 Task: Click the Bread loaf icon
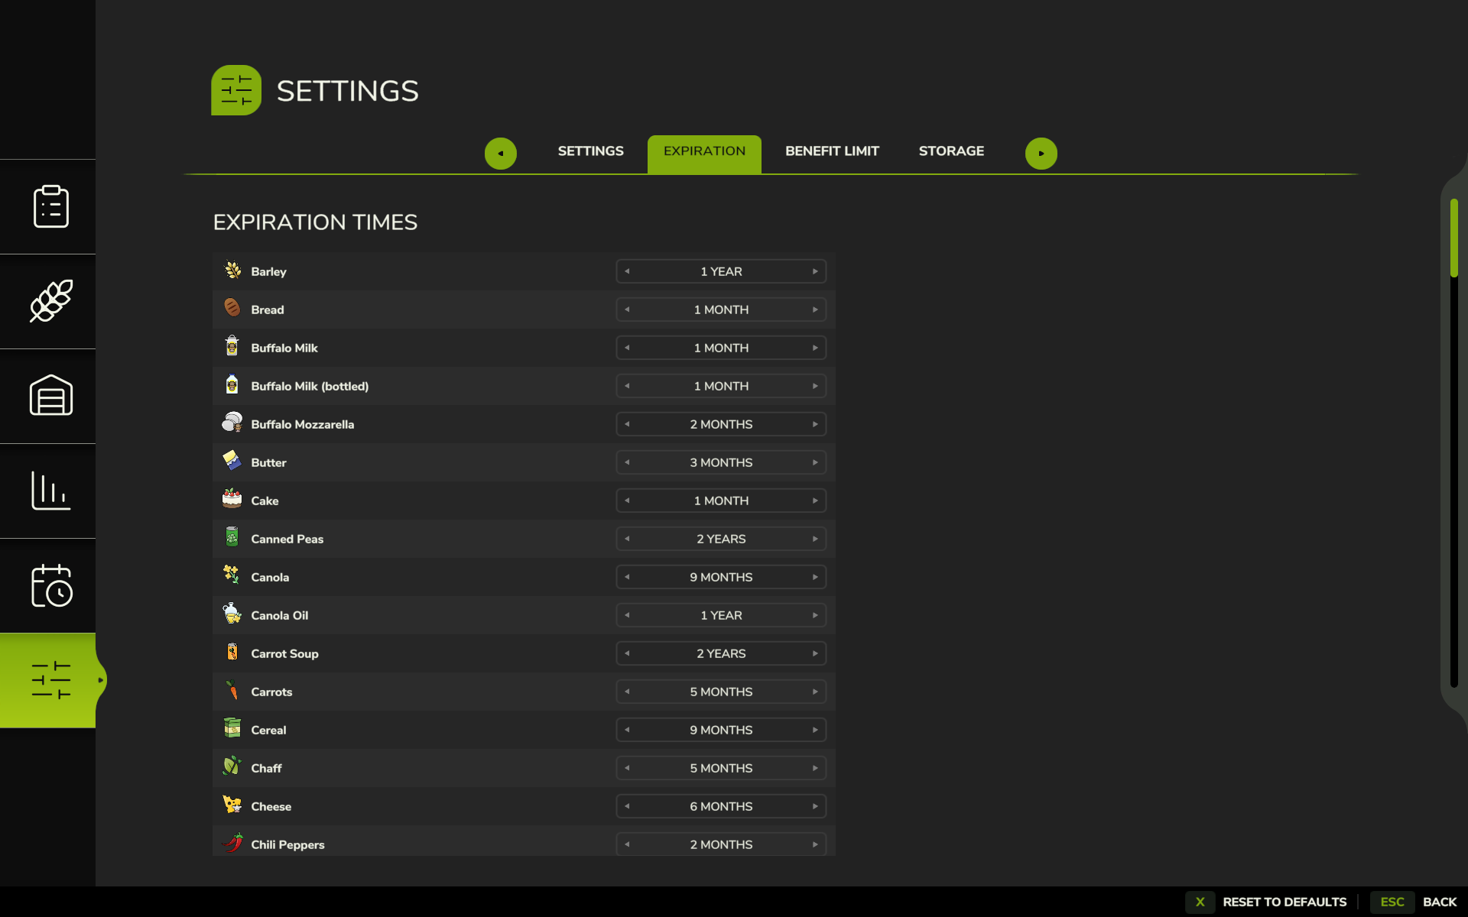tap(232, 308)
